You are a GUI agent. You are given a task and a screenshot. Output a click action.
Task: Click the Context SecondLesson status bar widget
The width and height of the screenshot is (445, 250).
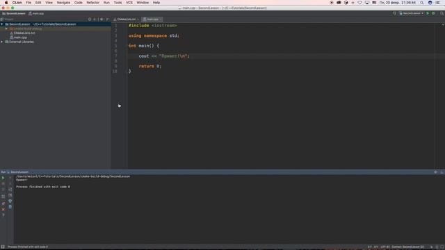(408, 247)
